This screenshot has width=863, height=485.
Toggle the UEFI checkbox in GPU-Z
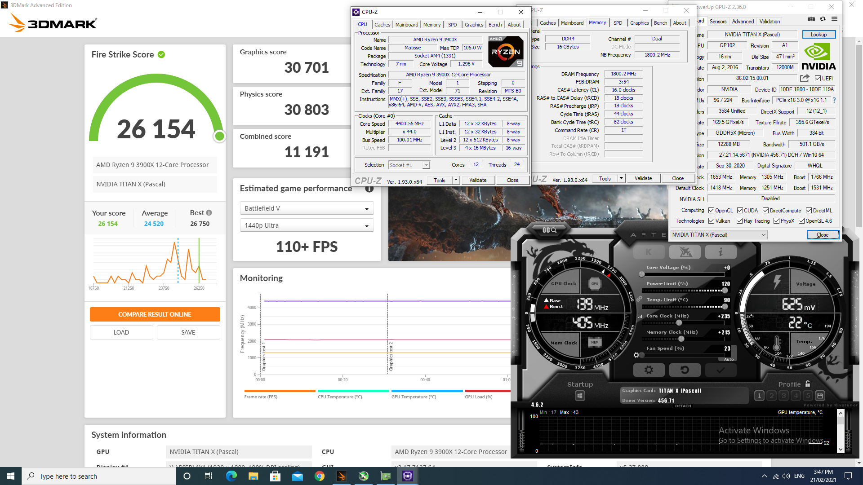tap(818, 79)
